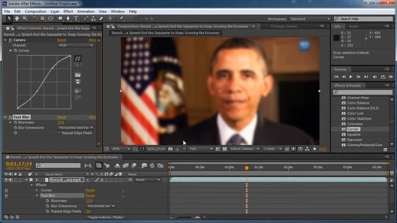Open the Channel RGB dropdown
The image size is (397, 223).
coord(76,45)
